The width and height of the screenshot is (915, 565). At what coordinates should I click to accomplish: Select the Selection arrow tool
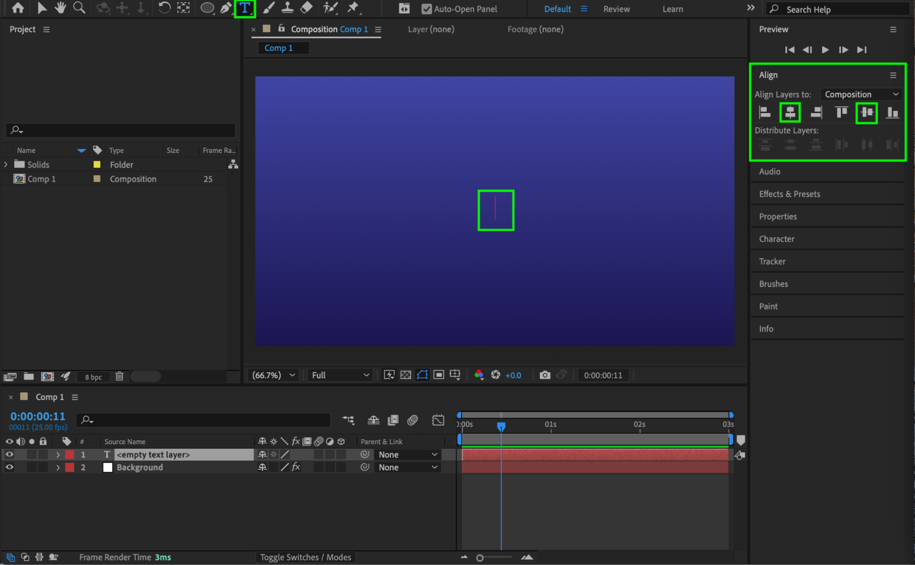(x=42, y=8)
